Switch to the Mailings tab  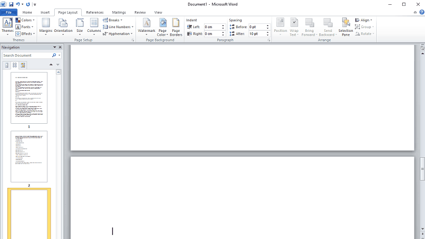pos(119,12)
